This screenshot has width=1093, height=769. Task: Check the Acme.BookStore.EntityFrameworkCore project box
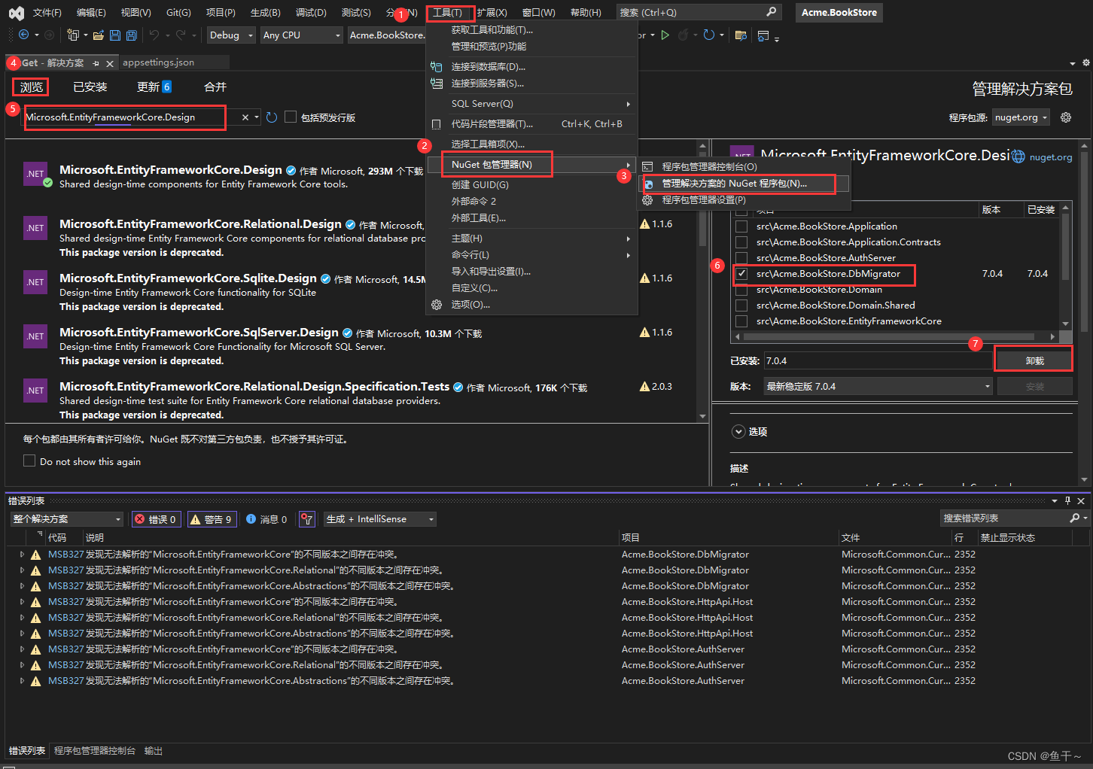tap(741, 321)
